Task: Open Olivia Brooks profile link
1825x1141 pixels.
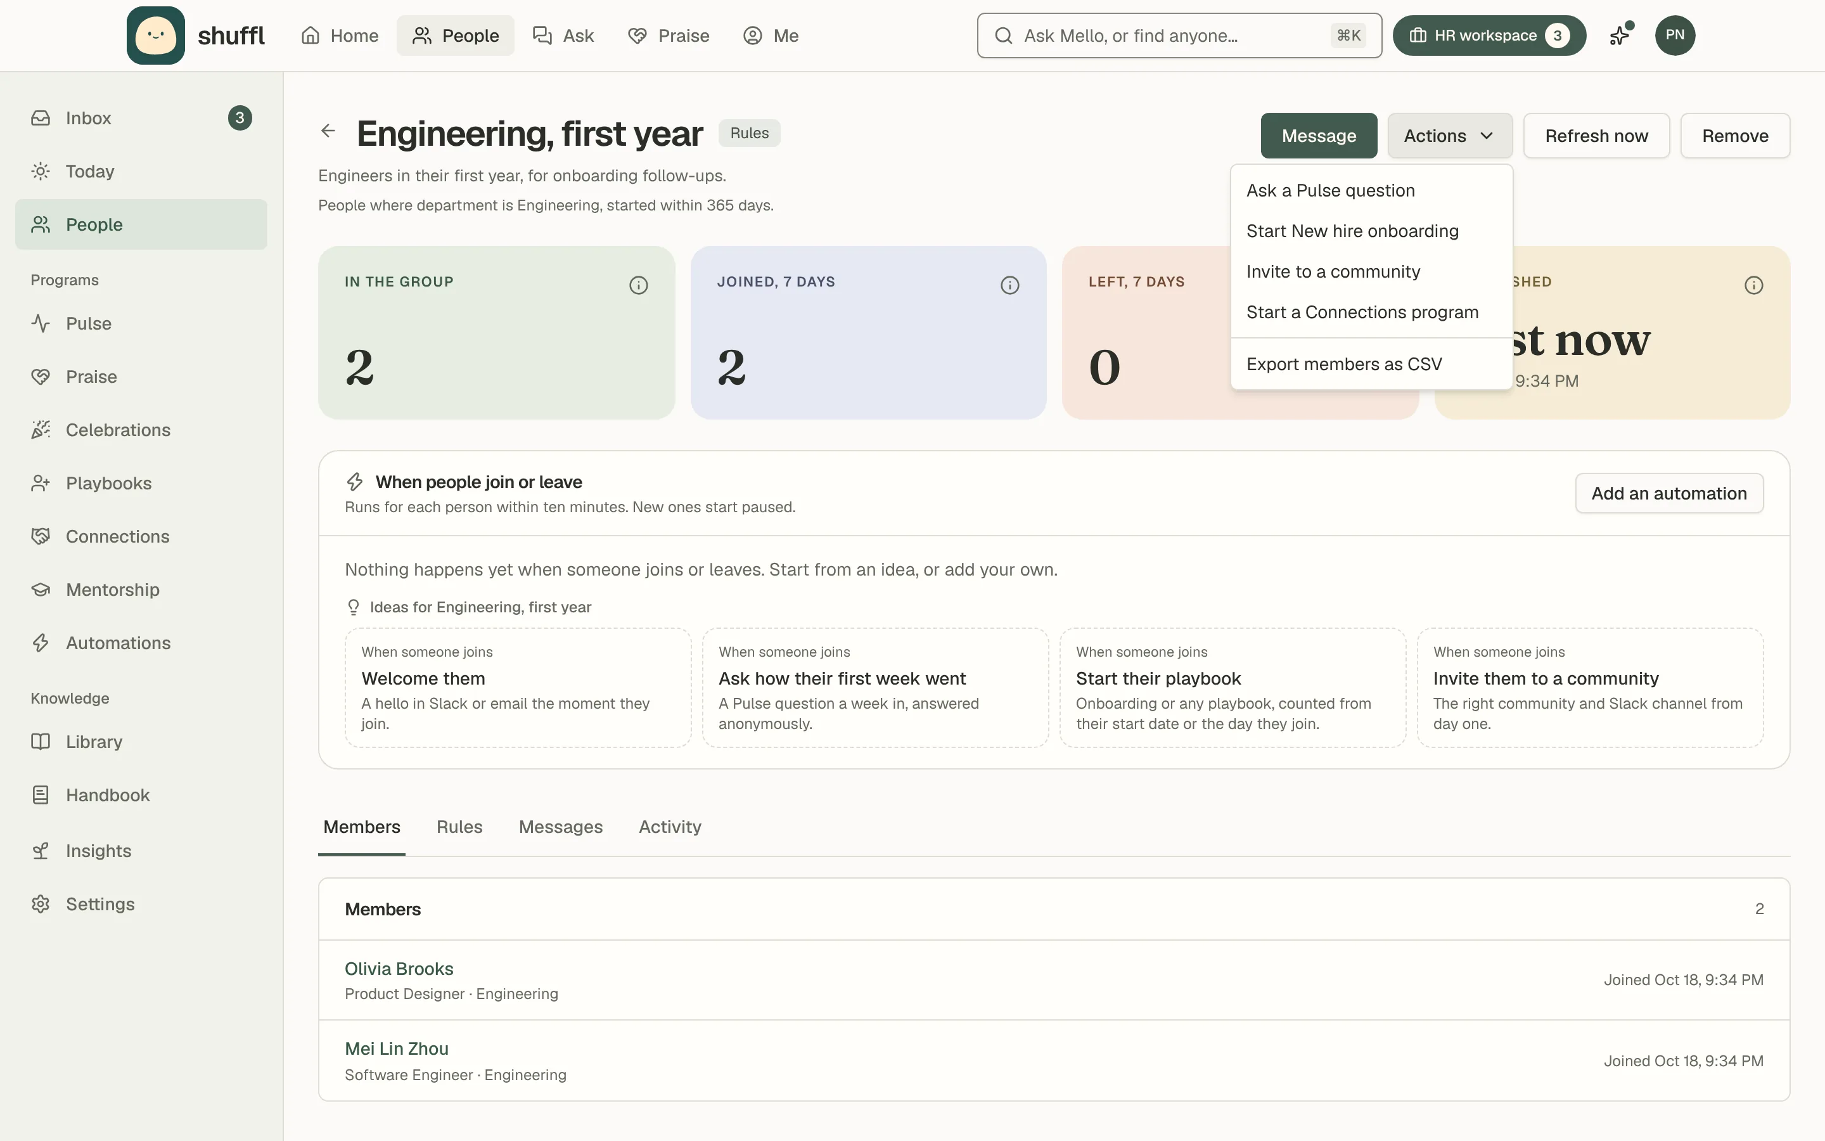Action: point(399,969)
